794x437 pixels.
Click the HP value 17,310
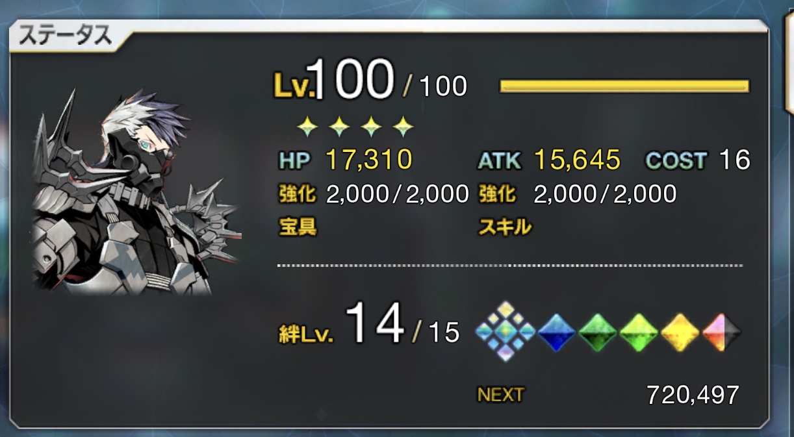[368, 160]
